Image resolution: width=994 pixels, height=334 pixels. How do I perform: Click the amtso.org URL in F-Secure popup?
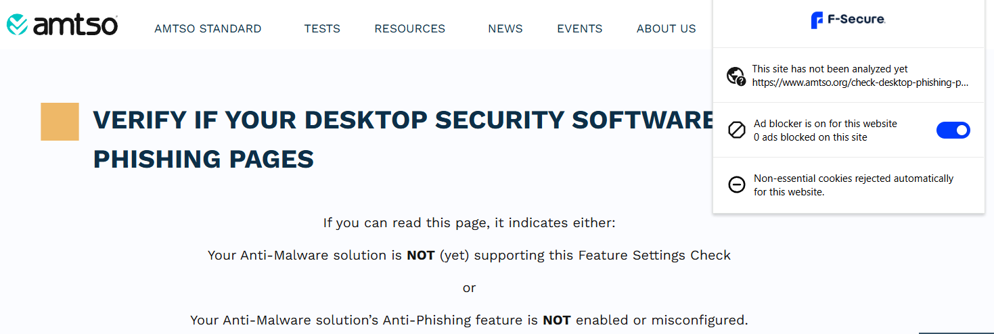click(860, 82)
